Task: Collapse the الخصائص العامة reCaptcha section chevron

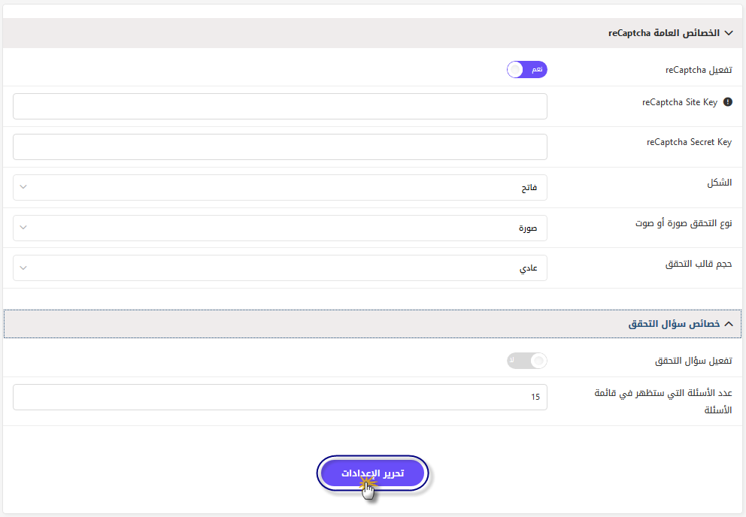Action: [729, 33]
